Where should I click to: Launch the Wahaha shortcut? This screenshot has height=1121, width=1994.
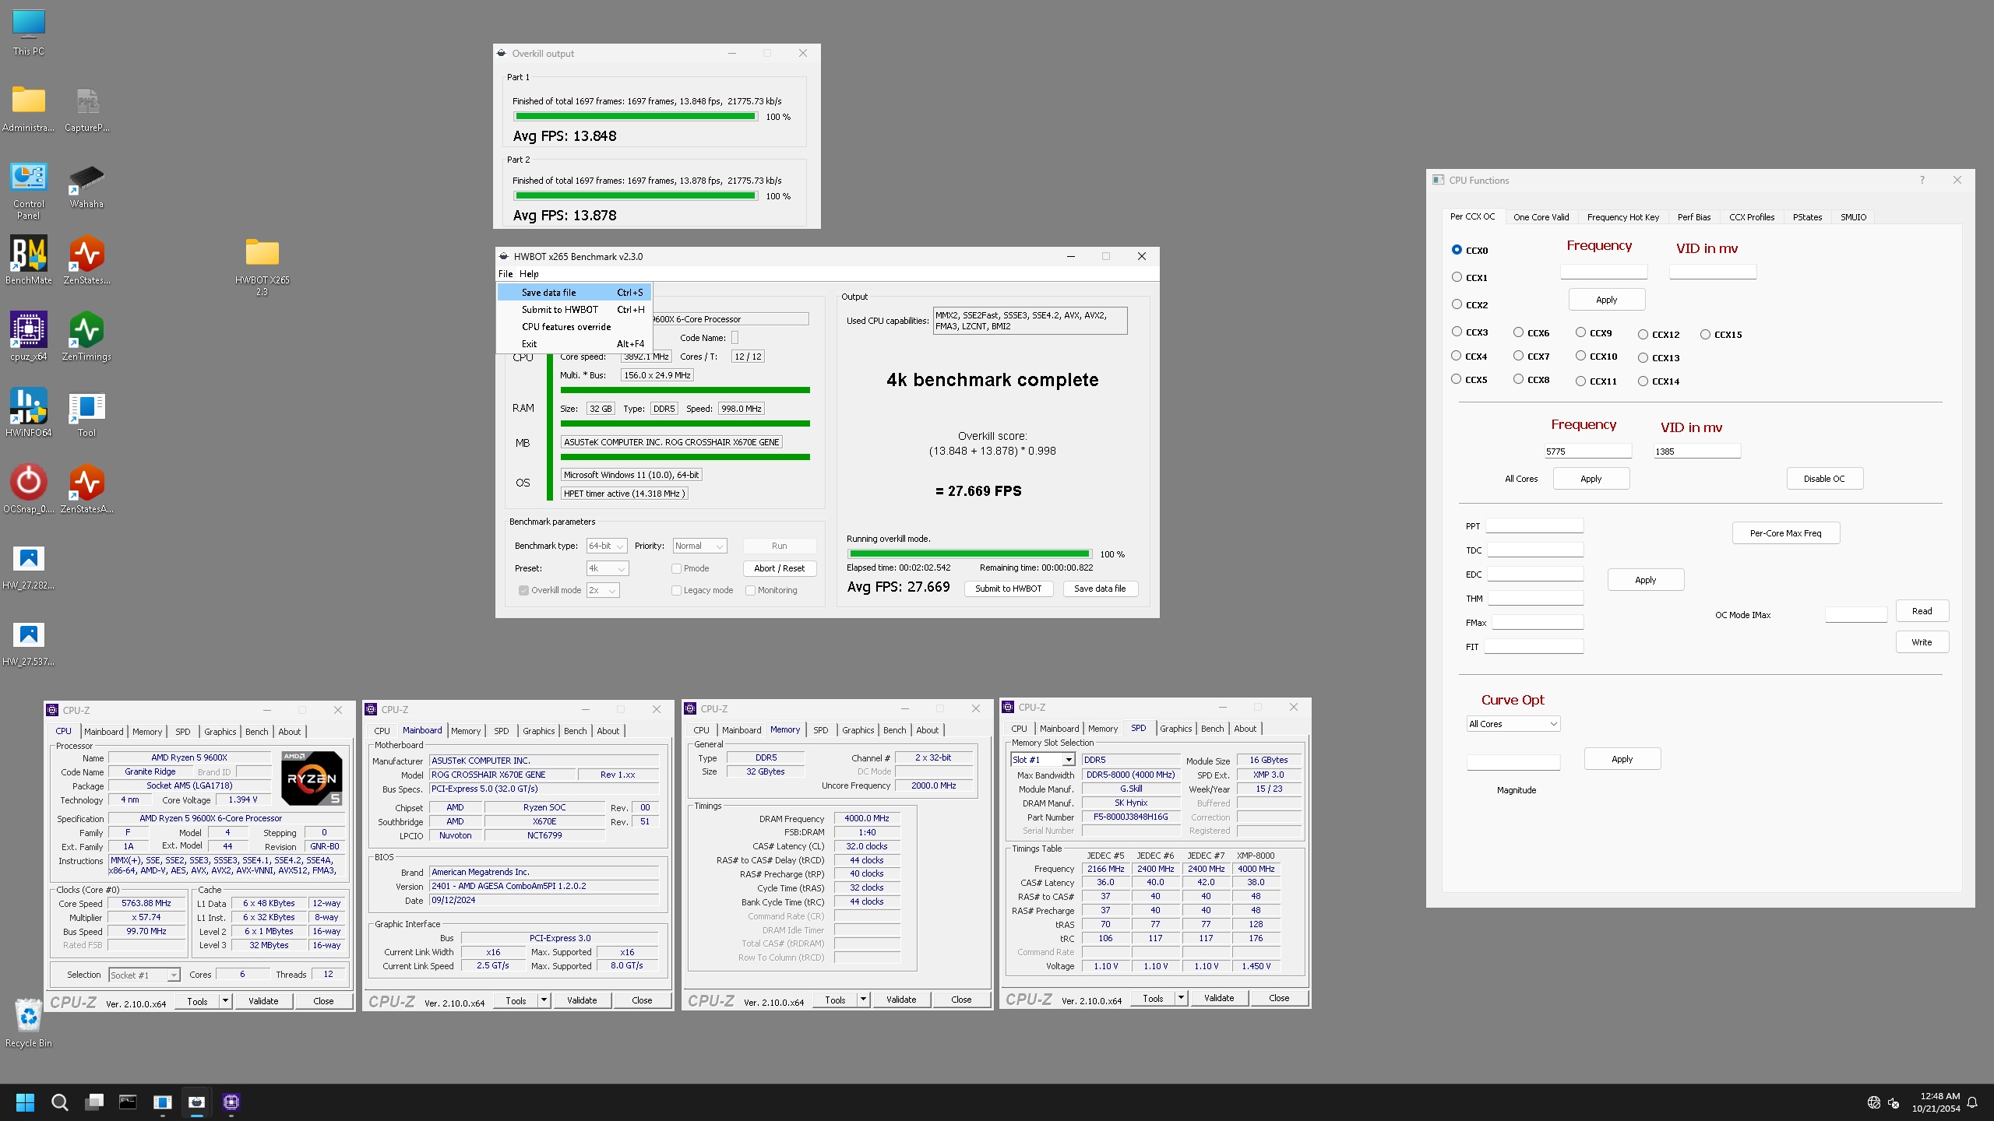tap(86, 185)
